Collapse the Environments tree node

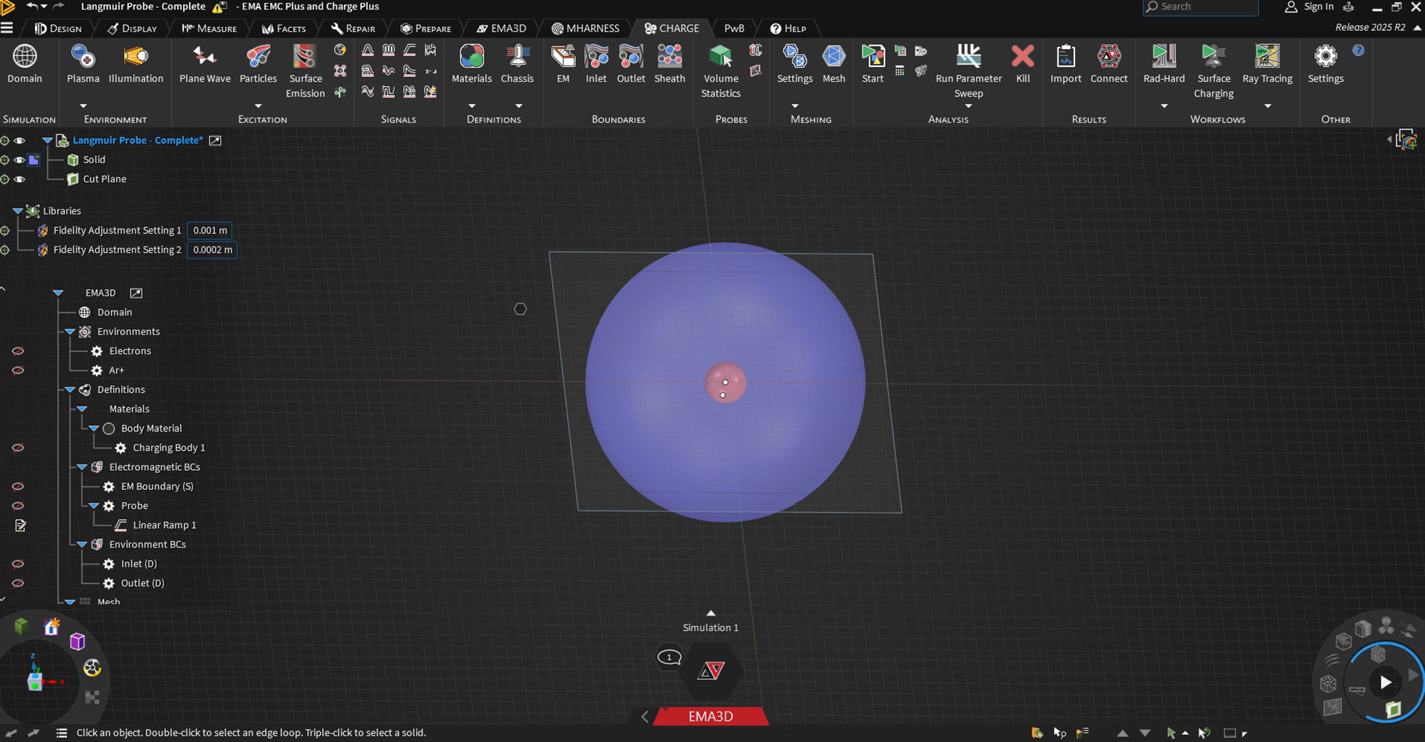pyautogui.click(x=70, y=332)
